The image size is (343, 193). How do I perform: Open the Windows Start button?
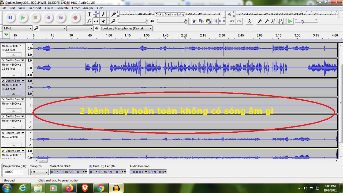pos(6,188)
